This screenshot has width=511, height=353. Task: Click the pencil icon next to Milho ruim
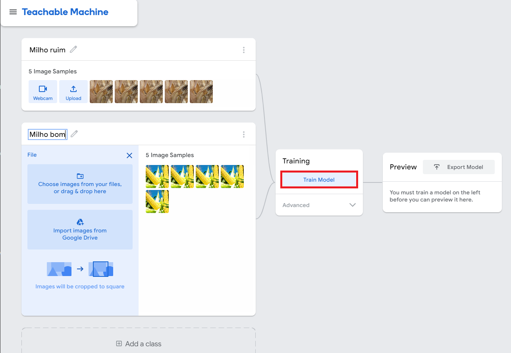73,50
